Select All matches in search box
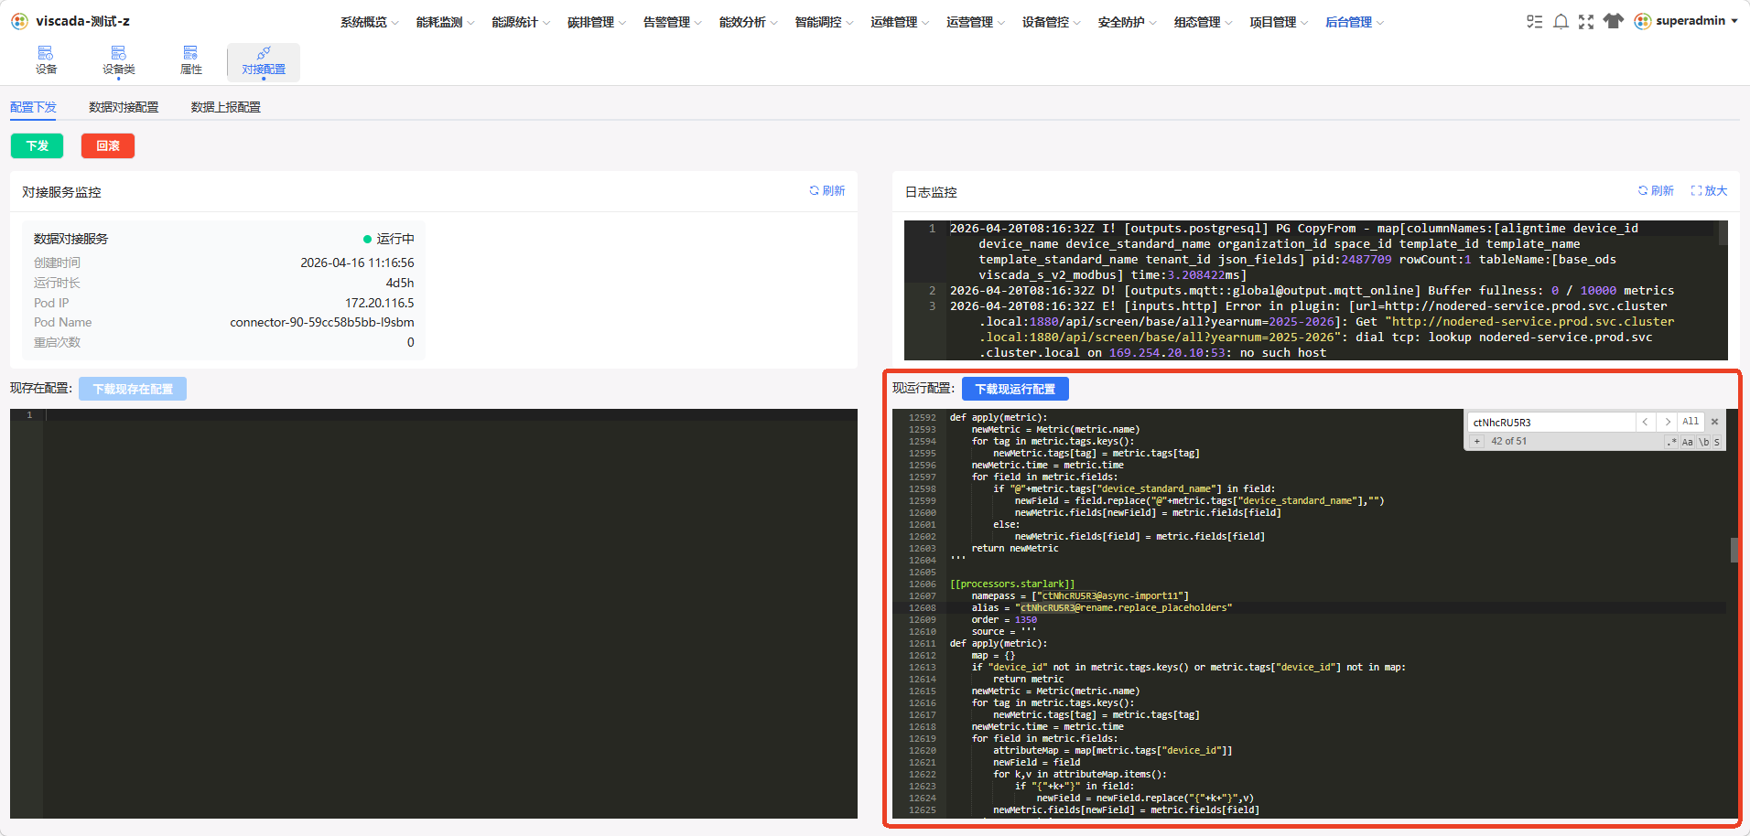Viewport: 1750px width, 836px height. tap(1691, 422)
